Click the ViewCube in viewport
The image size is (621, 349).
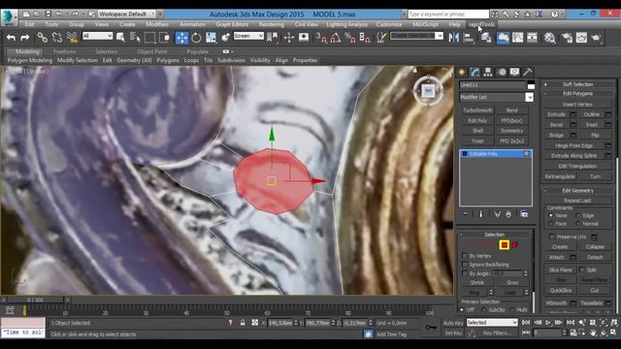pos(428,90)
